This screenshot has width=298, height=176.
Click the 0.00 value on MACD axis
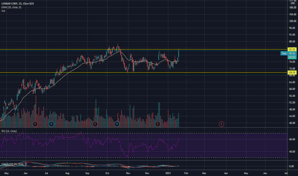point(292,166)
